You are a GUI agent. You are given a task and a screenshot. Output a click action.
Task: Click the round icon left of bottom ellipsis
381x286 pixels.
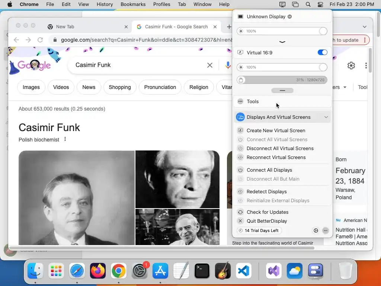(x=316, y=231)
